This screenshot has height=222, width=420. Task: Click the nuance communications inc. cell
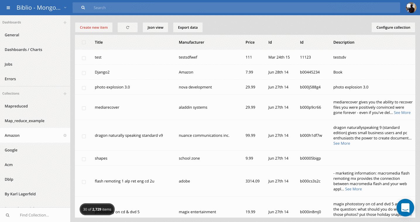pyautogui.click(x=204, y=135)
